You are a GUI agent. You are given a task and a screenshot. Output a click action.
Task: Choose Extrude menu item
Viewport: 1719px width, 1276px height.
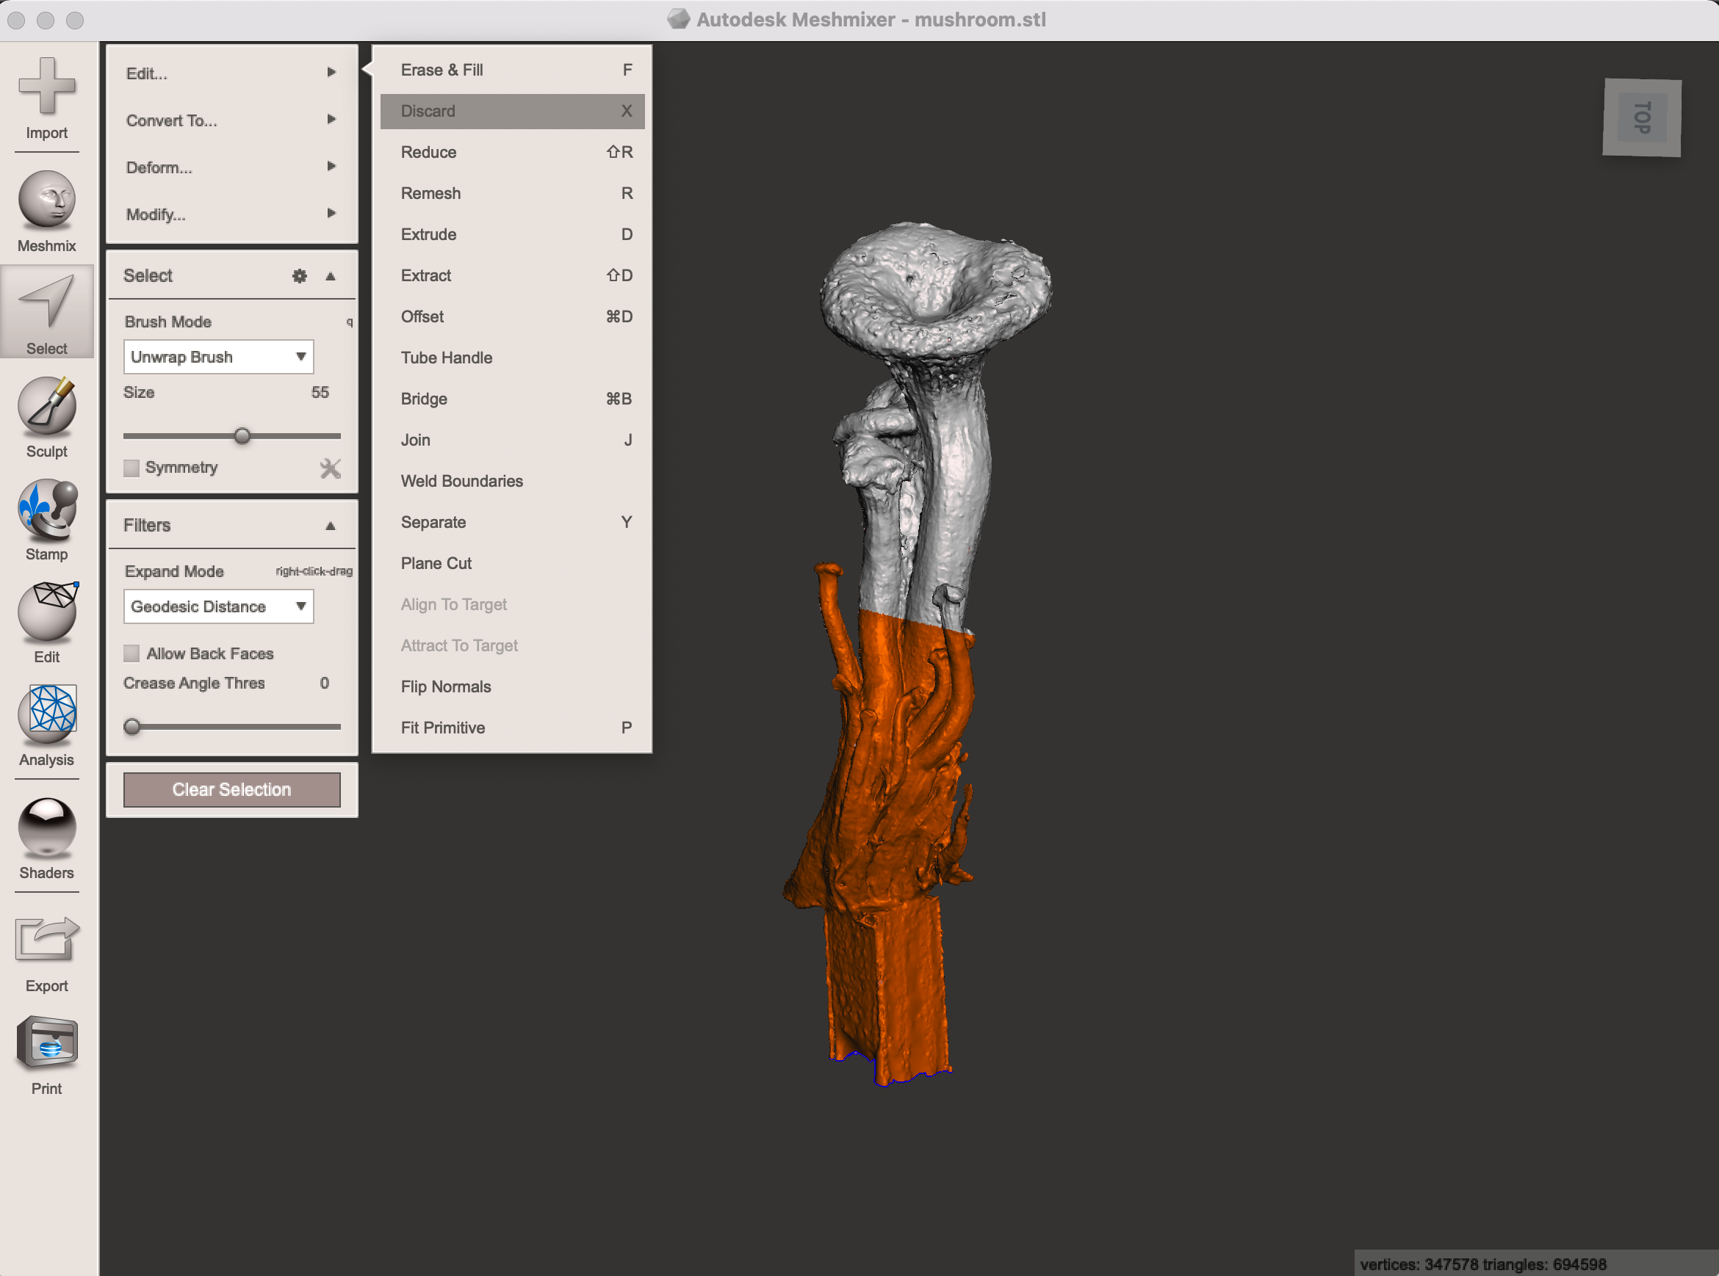[x=512, y=234]
